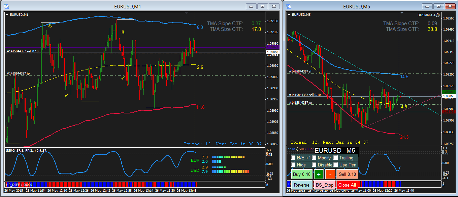Click the EURUSD,M1 window chart icon
This screenshot has width=458, height=197.
[6, 6]
